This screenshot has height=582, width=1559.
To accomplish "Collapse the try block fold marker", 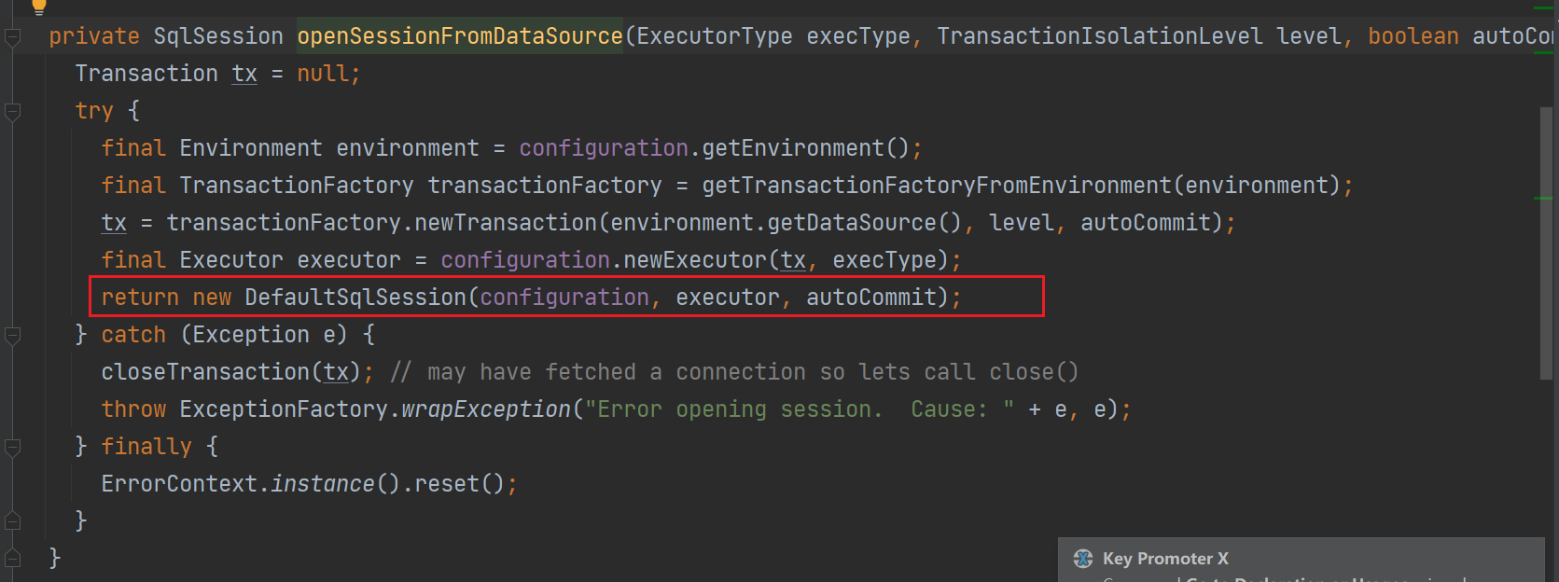I will [x=12, y=112].
